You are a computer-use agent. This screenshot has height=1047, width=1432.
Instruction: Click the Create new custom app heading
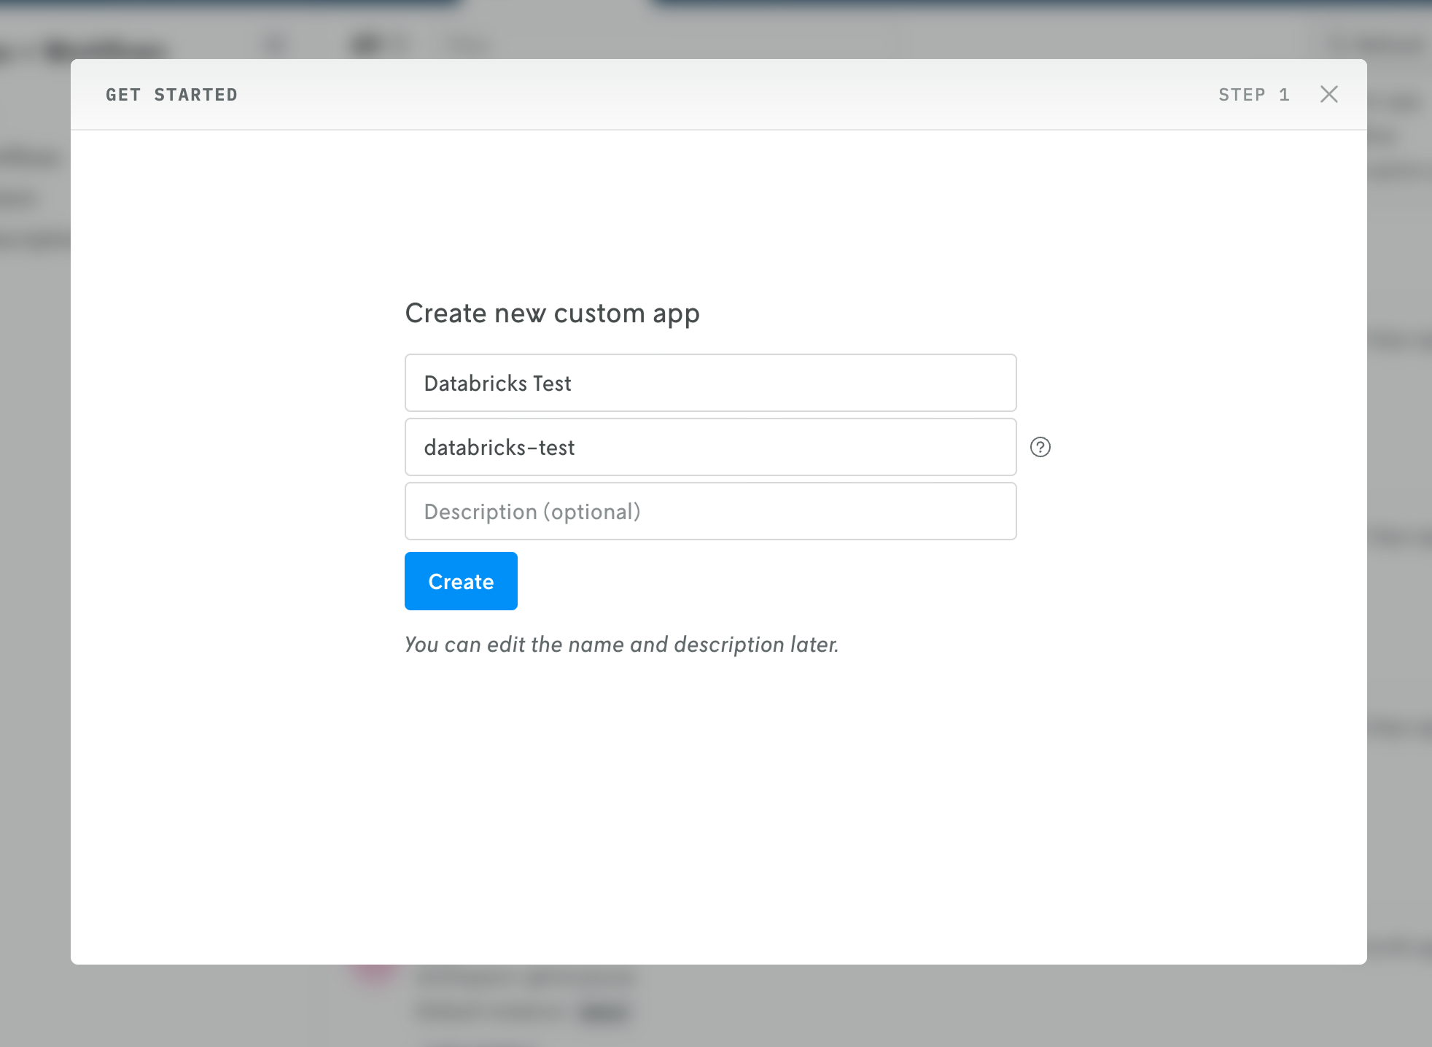pyautogui.click(x=552, y=313)
